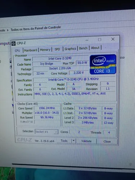Click the Bus Speed value '99.76 MHz'

pos(47,117)
